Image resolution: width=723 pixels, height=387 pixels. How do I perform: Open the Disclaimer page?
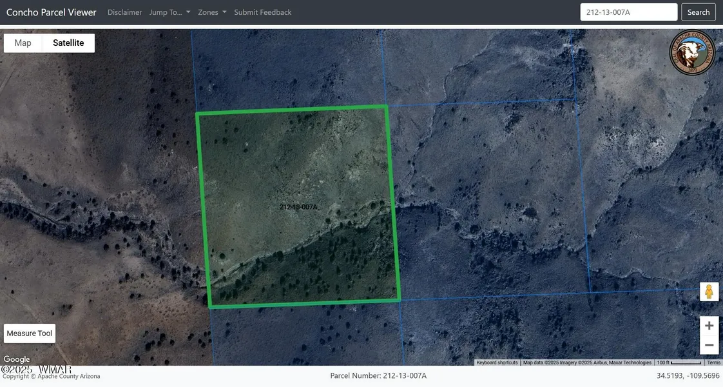tap(124, 12)
